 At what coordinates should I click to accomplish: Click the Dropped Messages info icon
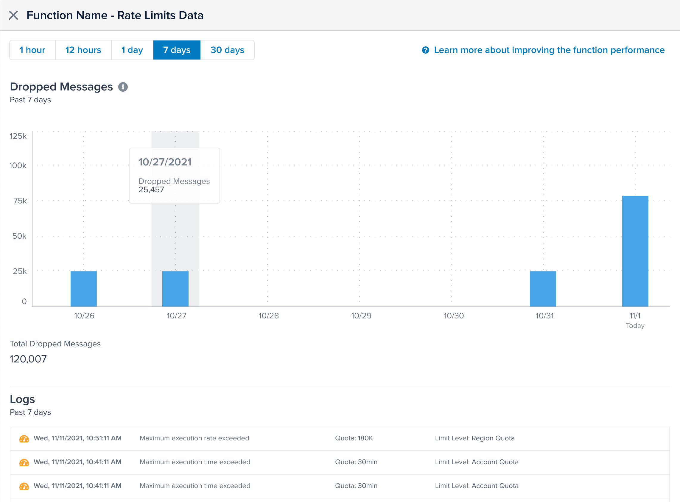pos(123,87)
